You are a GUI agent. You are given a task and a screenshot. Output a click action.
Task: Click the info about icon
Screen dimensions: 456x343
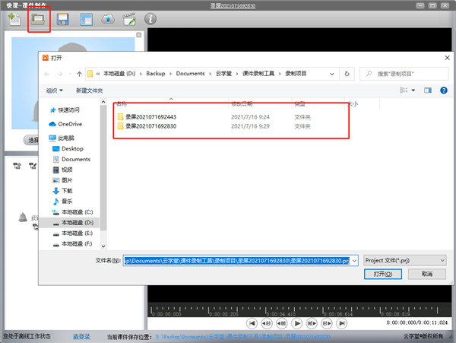click(x=150, y=19)
